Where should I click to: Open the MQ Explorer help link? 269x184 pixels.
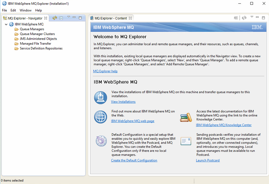105,71
